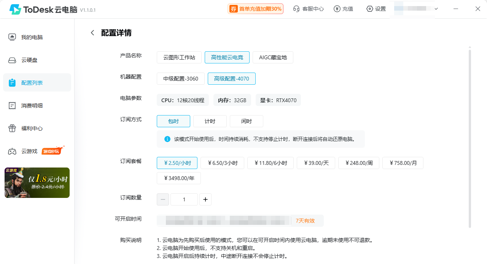Choose 高级配置-4070 machine option
The height and width of the screenshot is (264, 487).
232,79
